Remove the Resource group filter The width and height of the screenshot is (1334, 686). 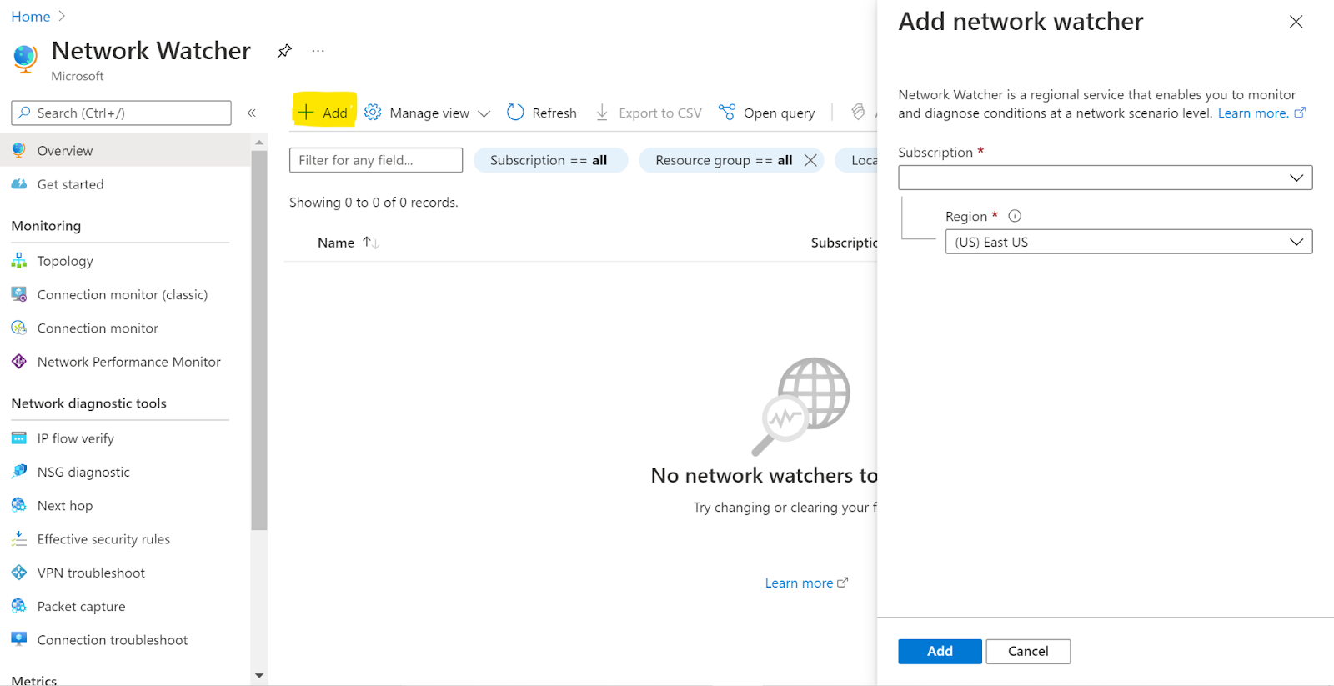(x=810, y=160)
